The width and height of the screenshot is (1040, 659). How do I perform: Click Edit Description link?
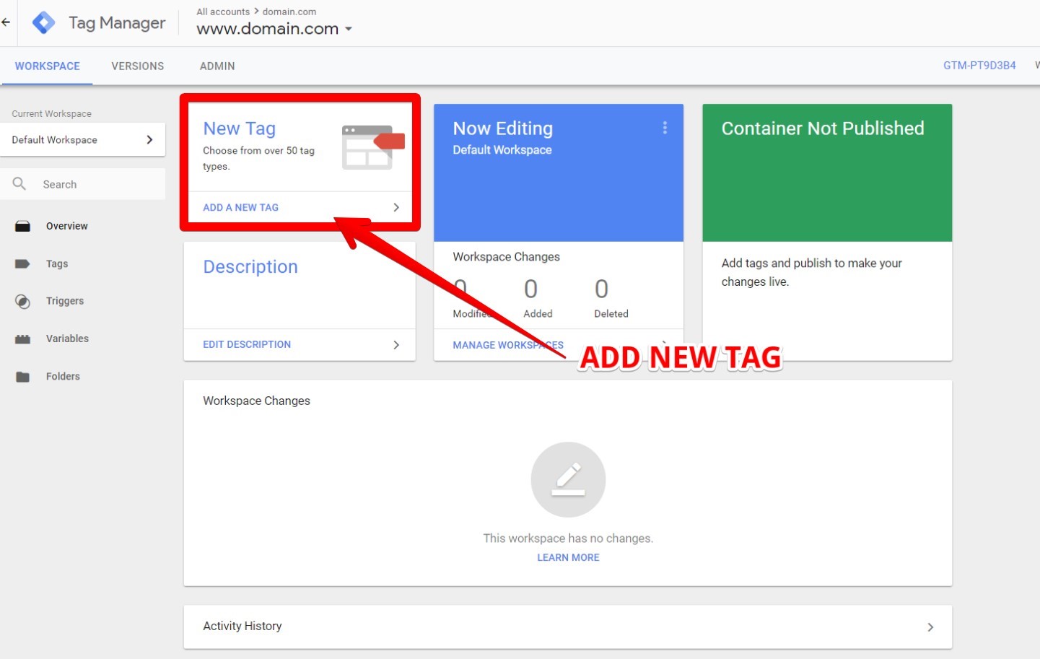(247, 344)
